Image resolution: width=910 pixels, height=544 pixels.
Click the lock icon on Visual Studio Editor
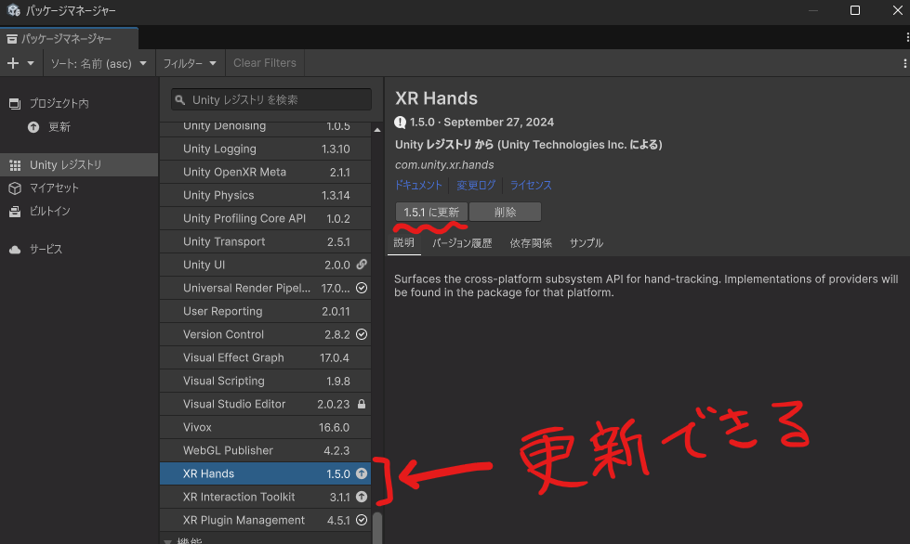(x=362, y=404)
